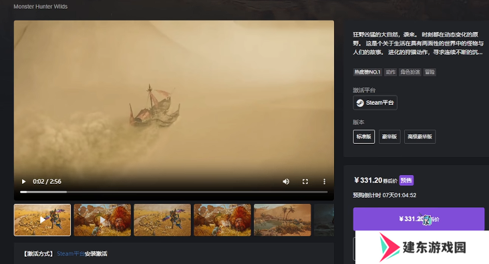Click the 角色扮演 genre tag
Screen dimensions: 489x264
410,72
